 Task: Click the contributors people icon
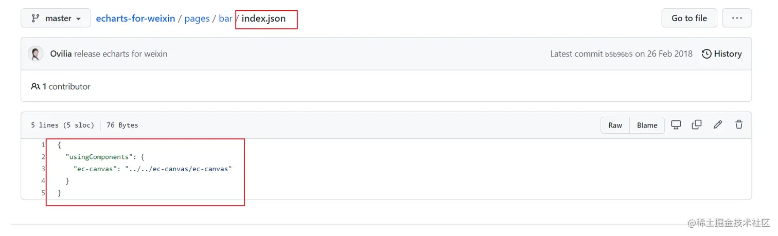tap(36, 86)
